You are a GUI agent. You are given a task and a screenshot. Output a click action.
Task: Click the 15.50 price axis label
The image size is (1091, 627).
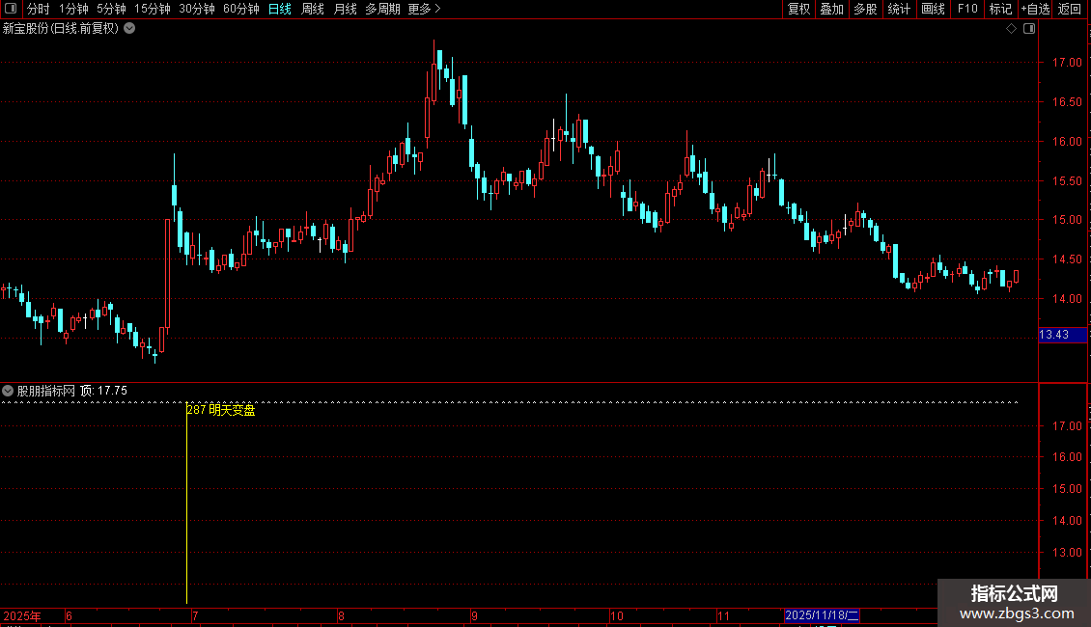click(1067, 181)
